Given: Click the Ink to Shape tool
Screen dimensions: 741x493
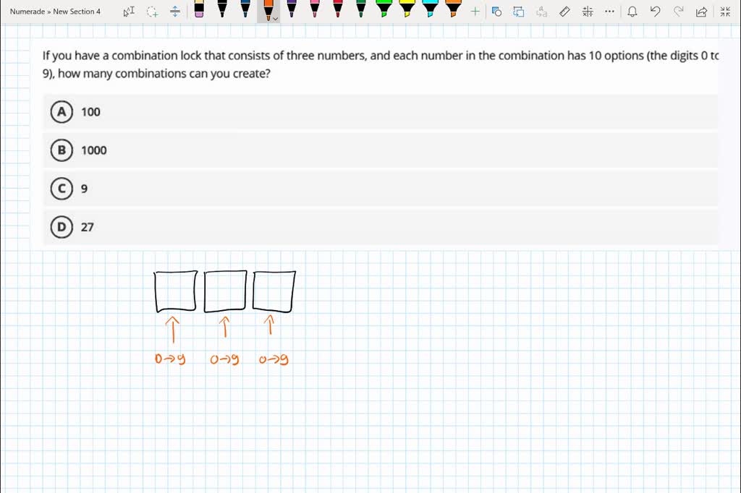Looking at the screenshot, I should [518, 12].
